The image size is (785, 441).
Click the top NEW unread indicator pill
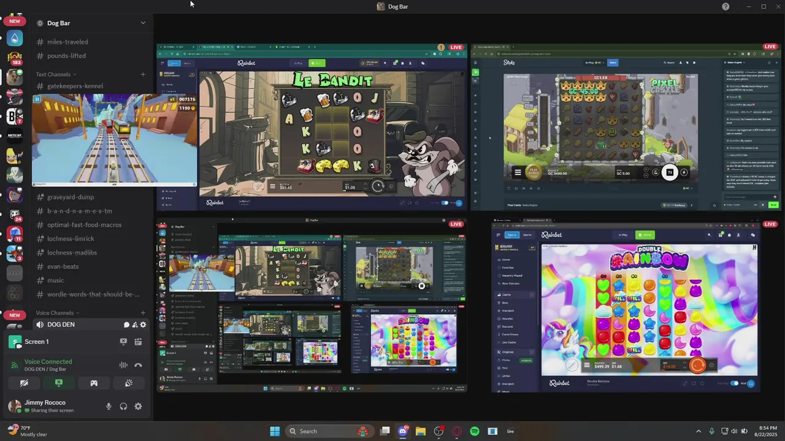coord(15,21)
